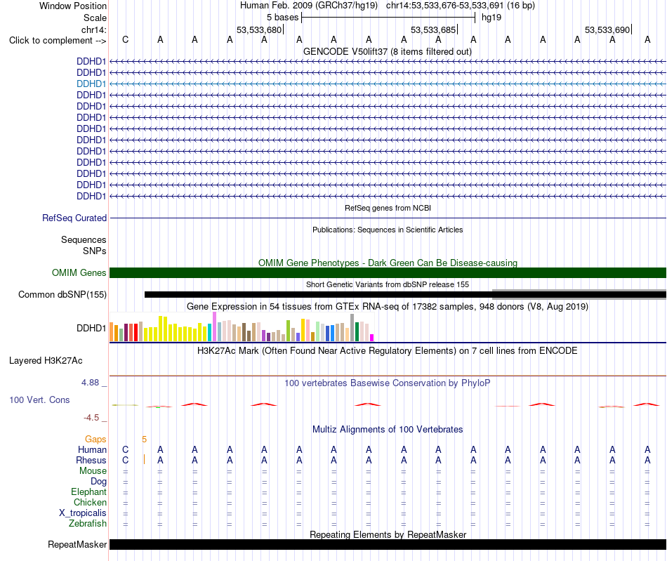Select the X_tropicalis alignment row label
Screen dimensions: 667x561
coord(83,513)
